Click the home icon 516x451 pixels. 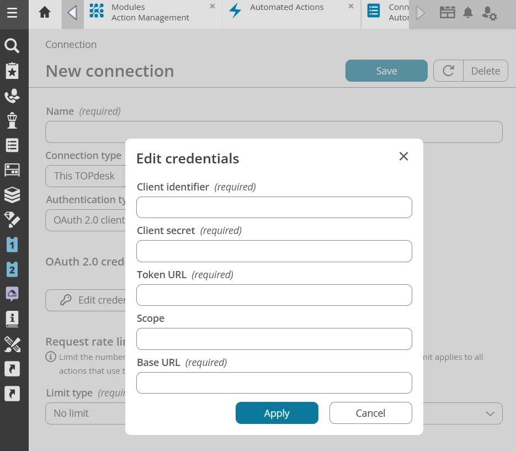click(45, 13)
